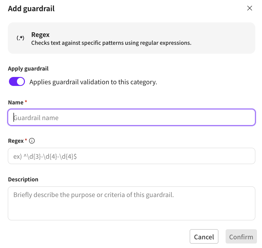This screenshot has width=262, height=248.
Task: Click the Apply guardrail section label
Action: click(x=28, y=69)
